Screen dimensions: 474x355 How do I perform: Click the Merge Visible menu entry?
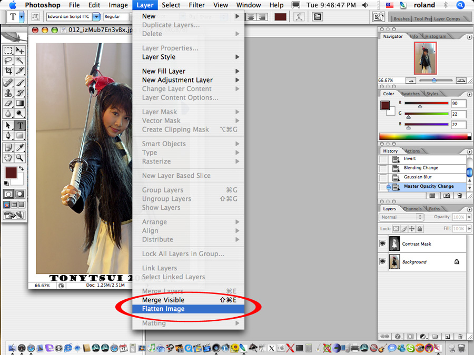pyautogui.click(x=163, y=300)
